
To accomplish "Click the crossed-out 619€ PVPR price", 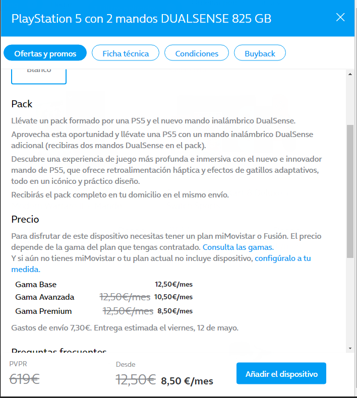I will [x=25, y=379].
